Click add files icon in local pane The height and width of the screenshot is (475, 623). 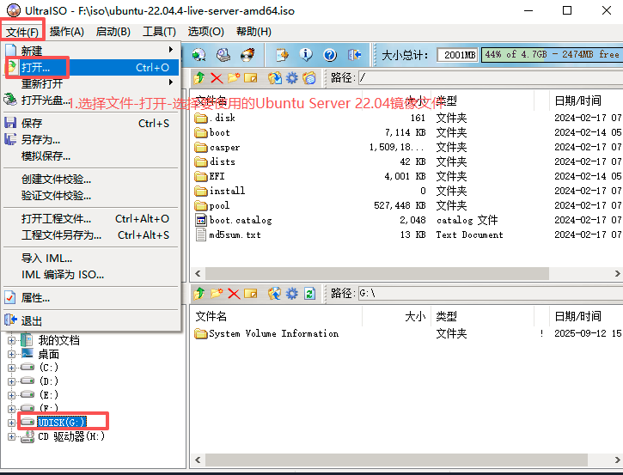[x=274, y=294]
